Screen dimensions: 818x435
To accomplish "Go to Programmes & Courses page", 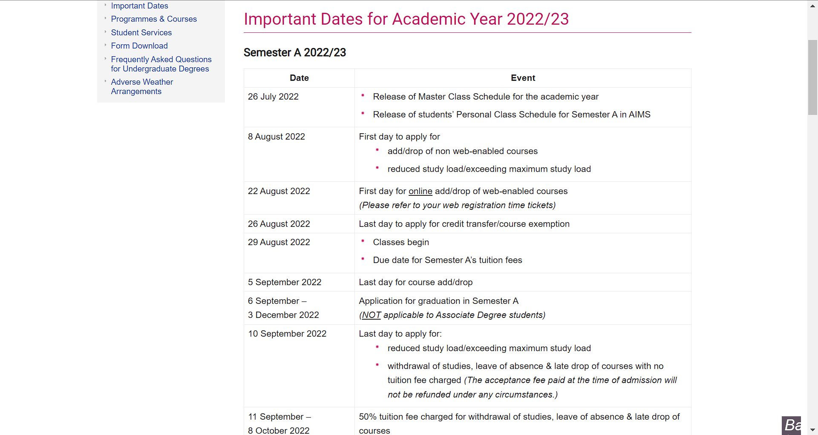I will pos(154,19).
